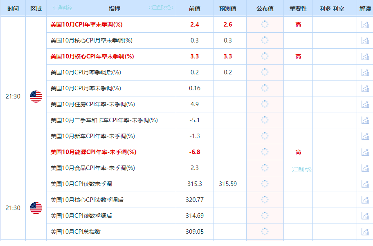Select the 公布值 column header
Screen dimensions: 373x246
pos(265,9)
